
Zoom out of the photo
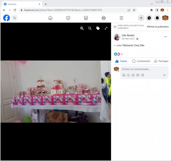coord(90,28)
